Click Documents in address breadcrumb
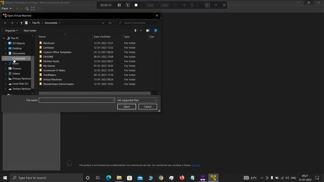The image size is (324, 182). pyautogui.click(x=51, y=23)
